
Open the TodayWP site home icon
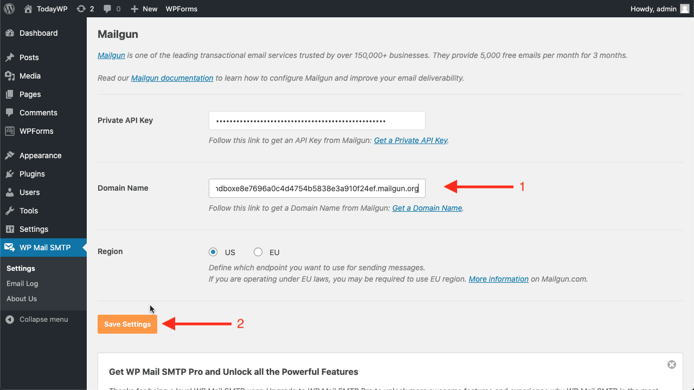point(28,9)
